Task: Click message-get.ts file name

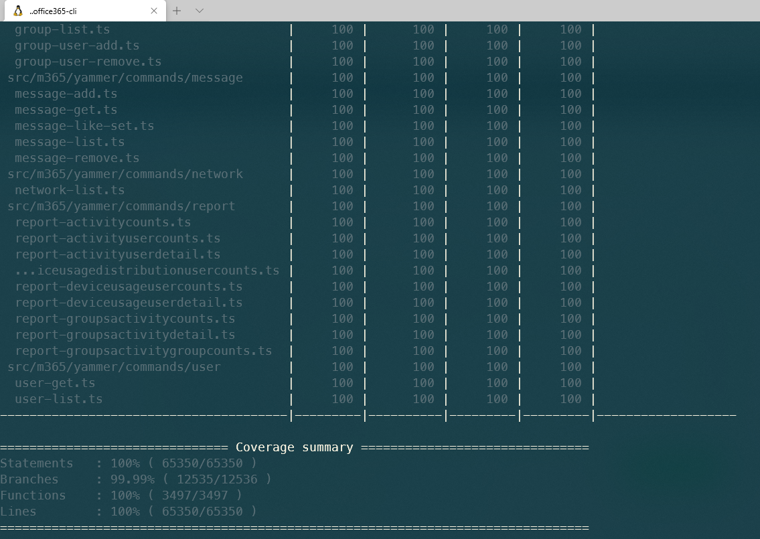Action: pos(66,110)
